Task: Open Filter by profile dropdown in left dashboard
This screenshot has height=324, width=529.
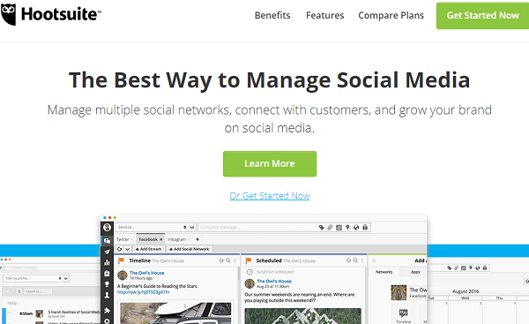Action: point(36,278)
